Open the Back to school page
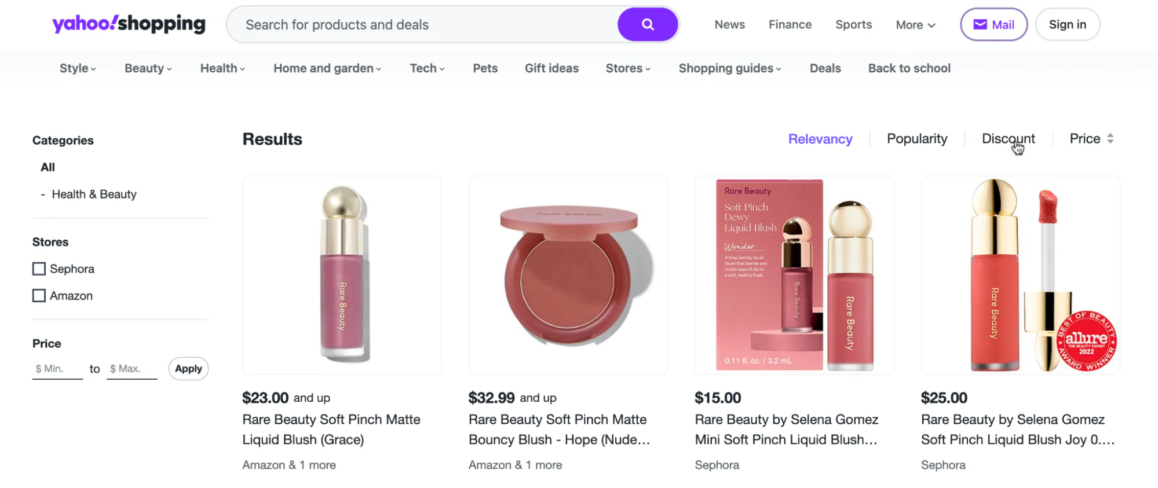The width and height of the screenshot is (1158, 488). 909,68
